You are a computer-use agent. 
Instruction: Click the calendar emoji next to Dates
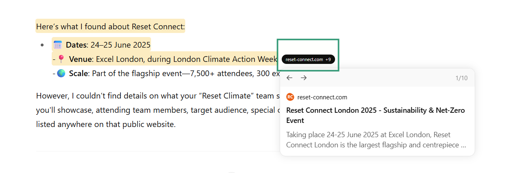pos(57,45)
